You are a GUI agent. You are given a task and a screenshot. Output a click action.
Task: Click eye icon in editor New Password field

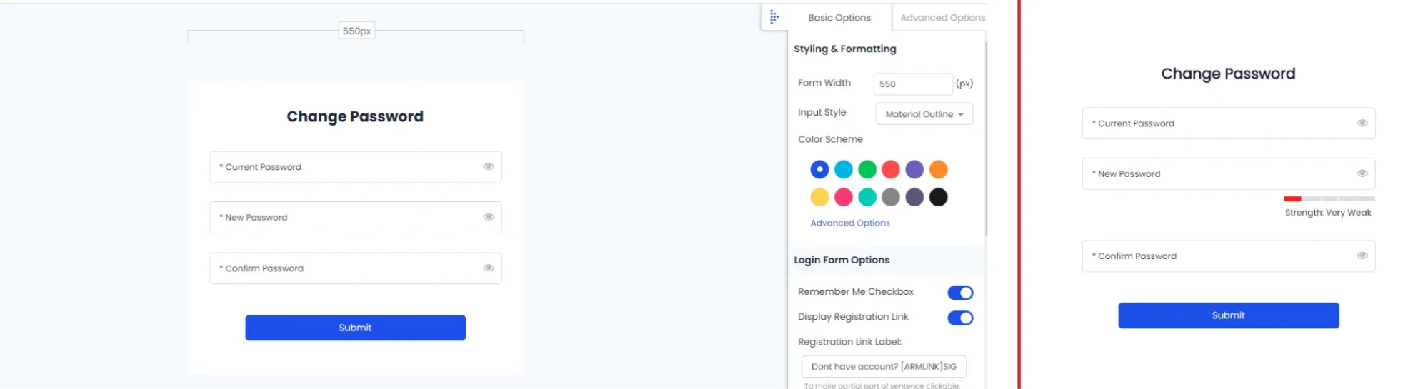click(x=489, y=217)
